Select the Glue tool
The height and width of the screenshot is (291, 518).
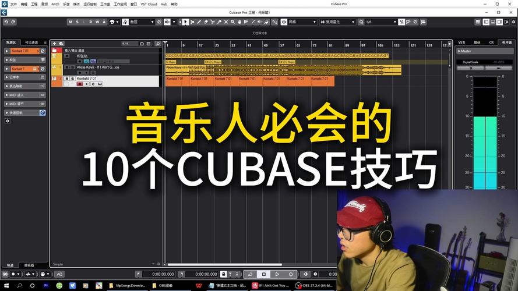pos(219,22)
